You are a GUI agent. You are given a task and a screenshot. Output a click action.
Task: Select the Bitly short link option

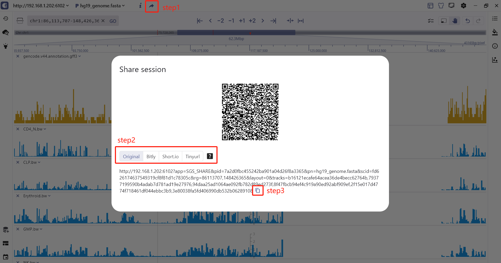[151, 156]
